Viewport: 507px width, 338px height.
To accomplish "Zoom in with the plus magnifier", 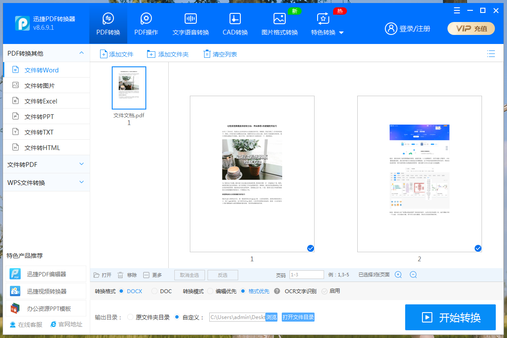I will click(398, 275).
